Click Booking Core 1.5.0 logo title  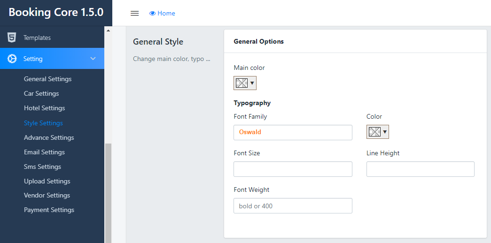pyautogui.click(x=56, y=13)
